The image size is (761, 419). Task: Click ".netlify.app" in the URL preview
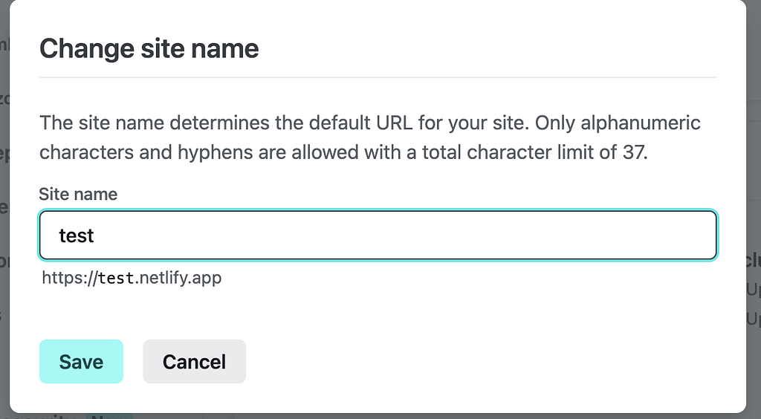178,279
